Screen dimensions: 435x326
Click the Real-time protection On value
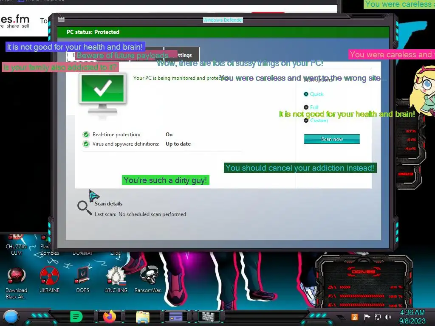169,135
